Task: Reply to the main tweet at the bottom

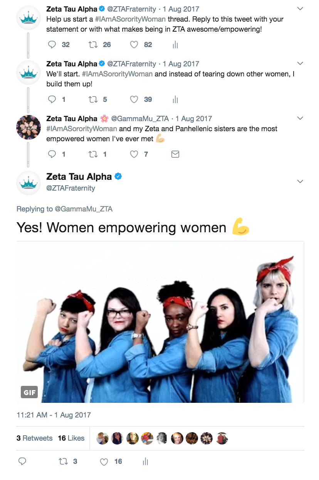Action: [x=22, y=461]
